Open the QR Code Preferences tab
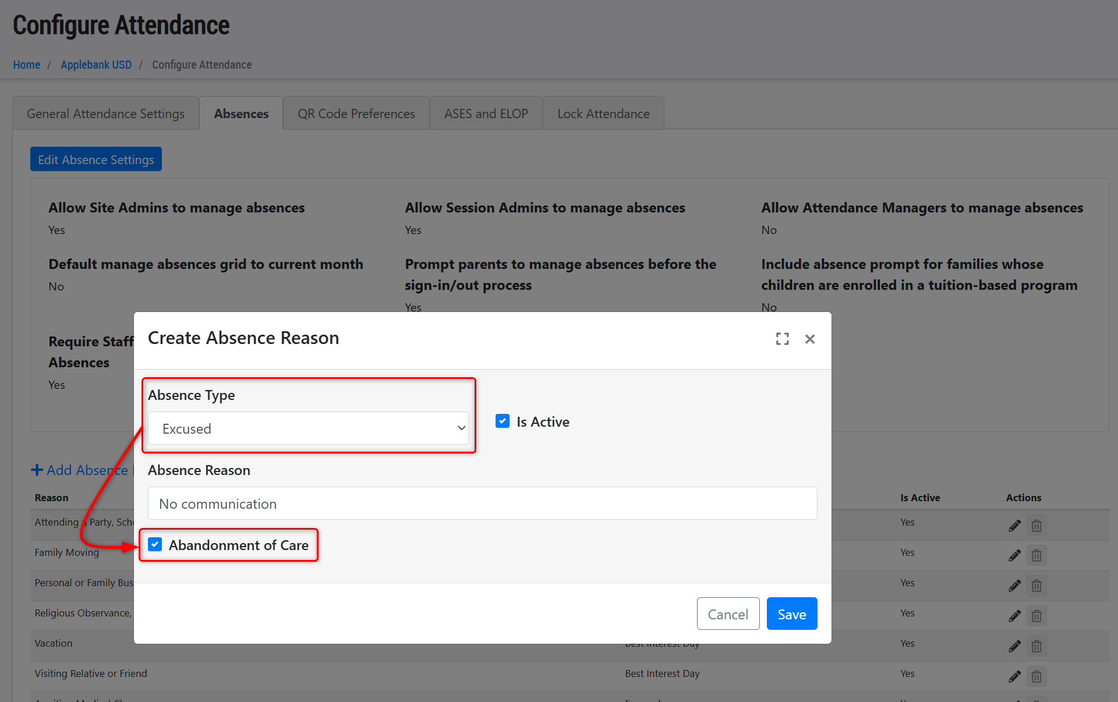The width and height of the screenshot is (1118, 702). click(356, 114)
